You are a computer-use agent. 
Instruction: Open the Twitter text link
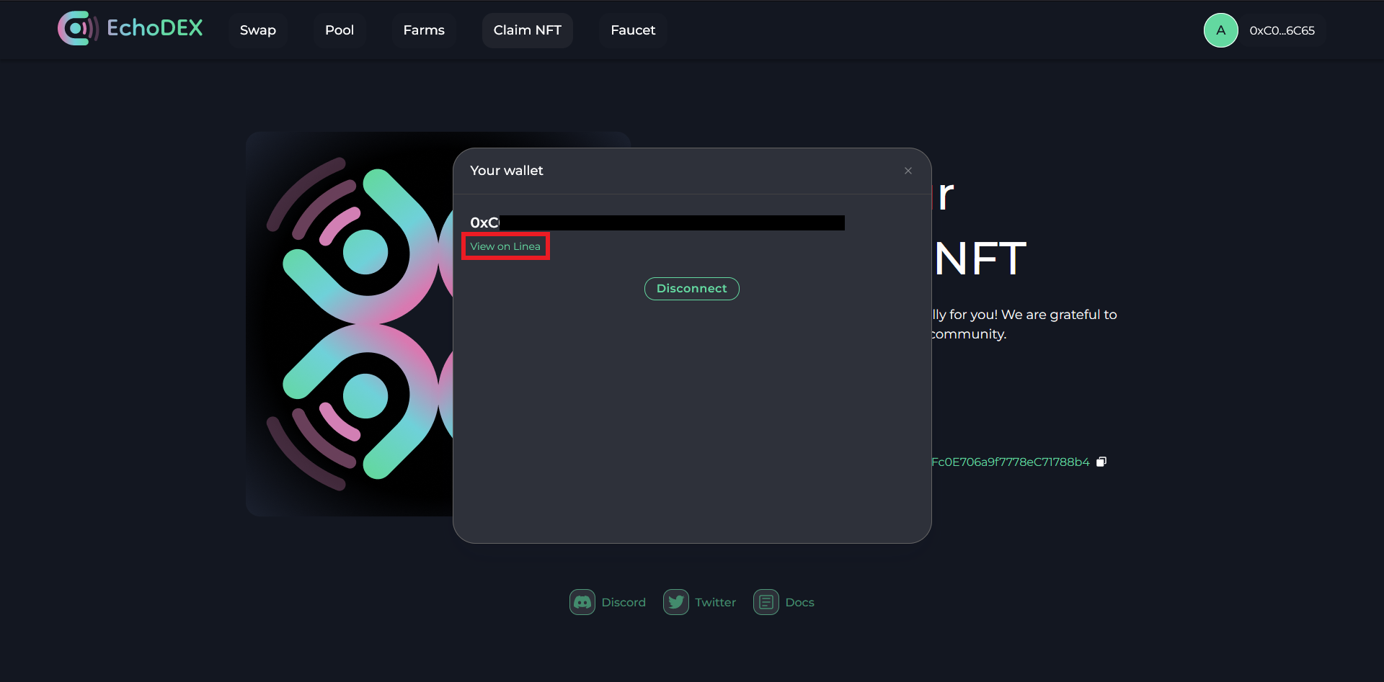[715, 603]
